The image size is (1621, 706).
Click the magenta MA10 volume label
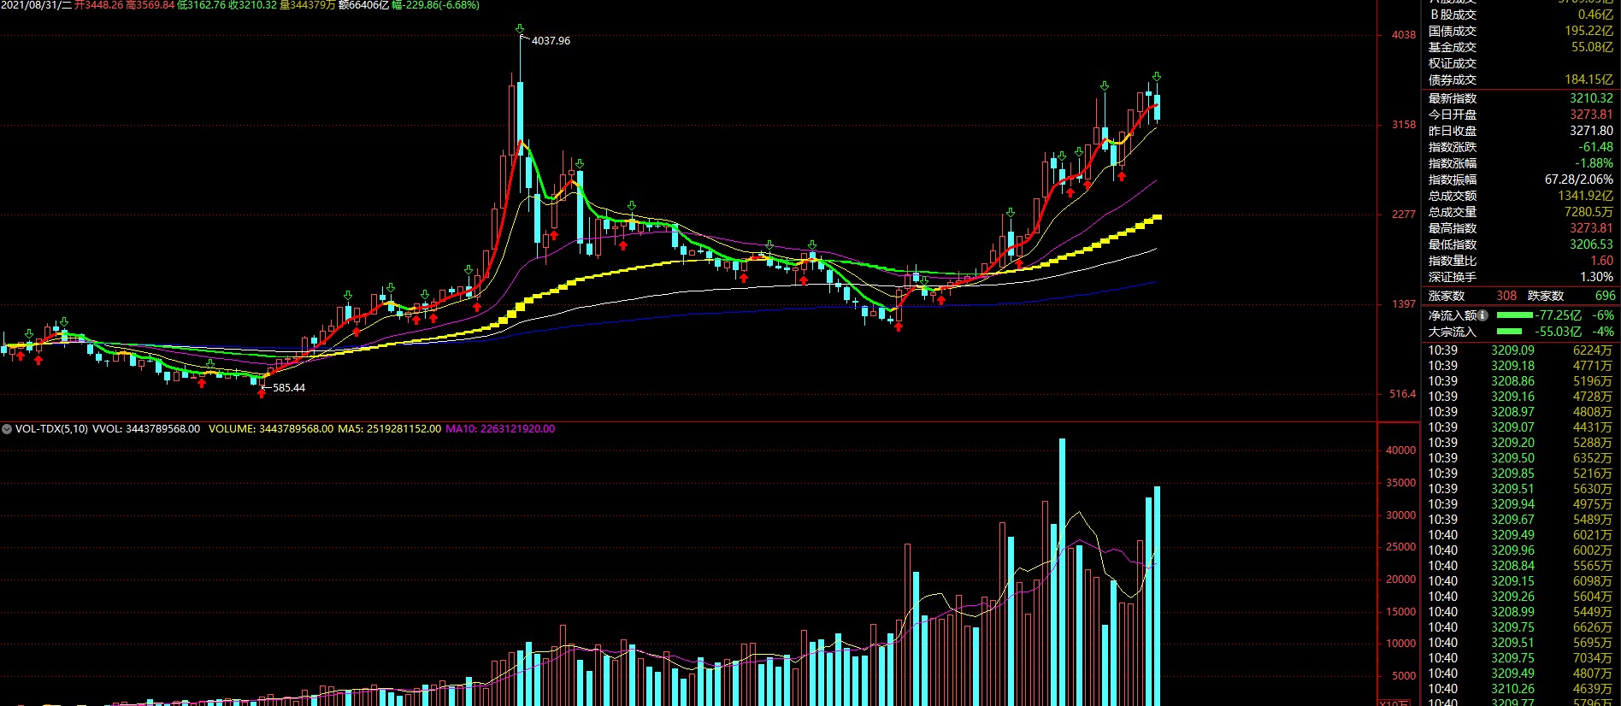500,429
